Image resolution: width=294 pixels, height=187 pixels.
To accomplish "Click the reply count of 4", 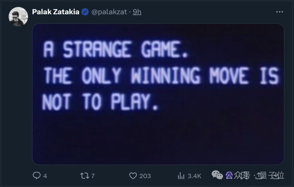I will click(x=45, y=176).
